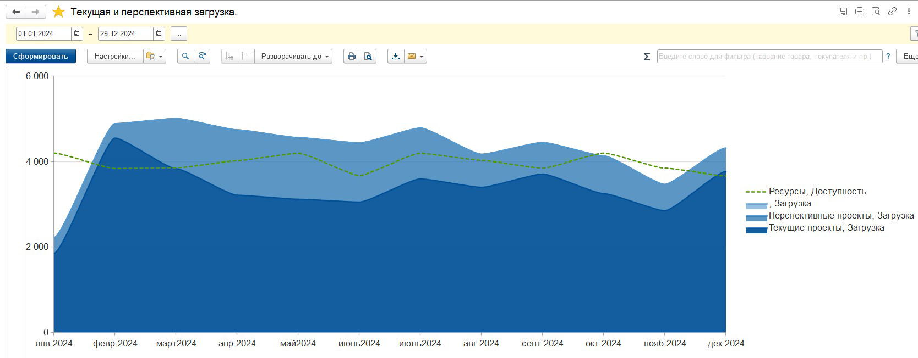Copy link using the chain icon

(892, 12)
